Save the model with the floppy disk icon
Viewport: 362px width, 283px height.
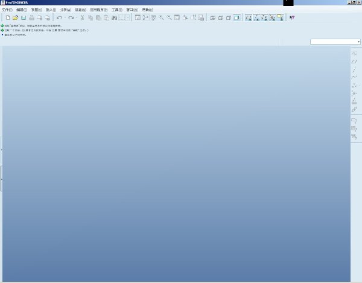24,17
